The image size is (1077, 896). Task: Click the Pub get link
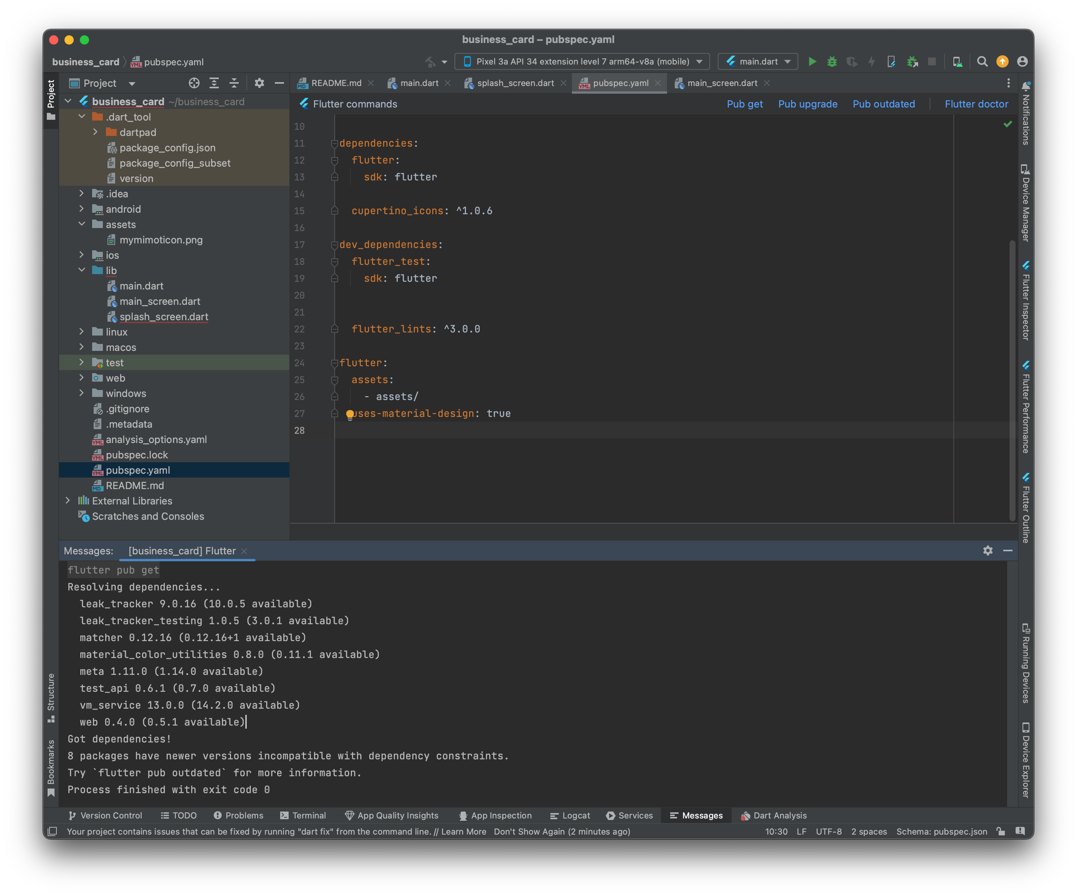pyautogui.click(x=744, y=104)
